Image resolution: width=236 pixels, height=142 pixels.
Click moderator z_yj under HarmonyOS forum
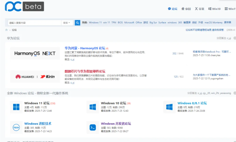point(72,60)
